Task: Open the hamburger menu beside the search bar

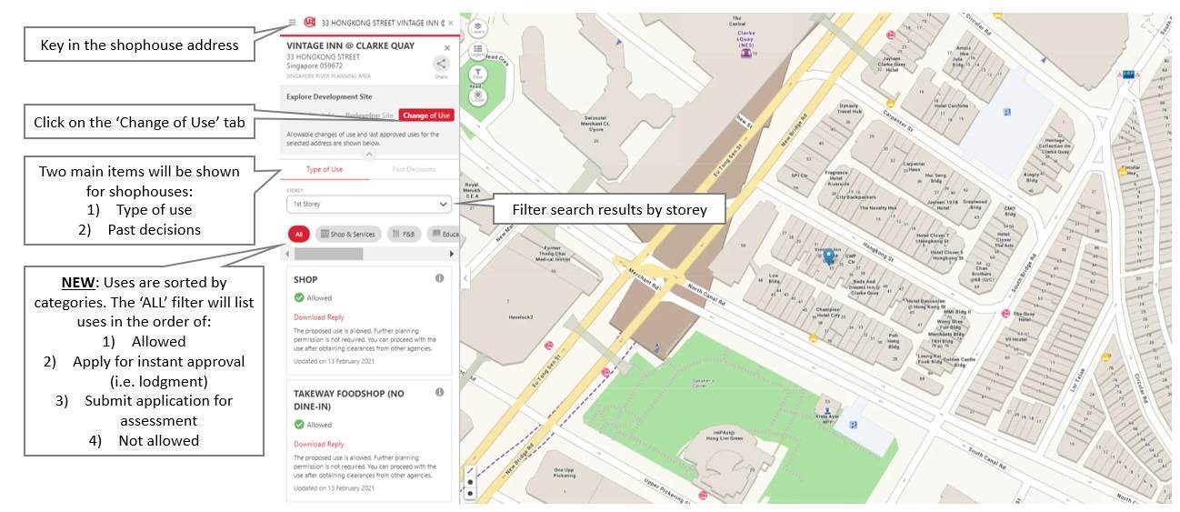Action: tap(292, 22)
